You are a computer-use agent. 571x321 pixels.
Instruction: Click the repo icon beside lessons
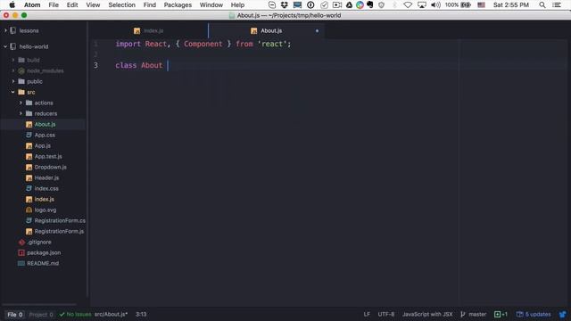click(x=13, y=30)
